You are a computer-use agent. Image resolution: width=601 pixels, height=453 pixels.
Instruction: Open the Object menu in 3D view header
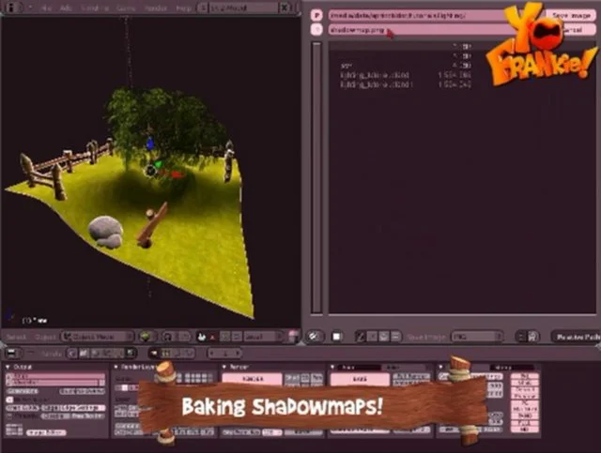click(x=45, y=337)
